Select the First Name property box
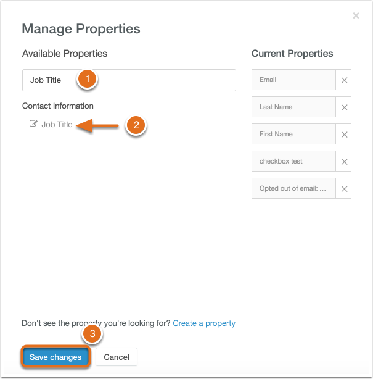 [293, 134]
